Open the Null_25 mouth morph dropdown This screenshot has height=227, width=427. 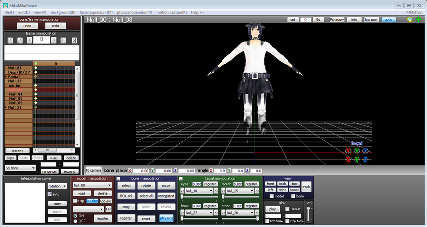coord(240,191)
